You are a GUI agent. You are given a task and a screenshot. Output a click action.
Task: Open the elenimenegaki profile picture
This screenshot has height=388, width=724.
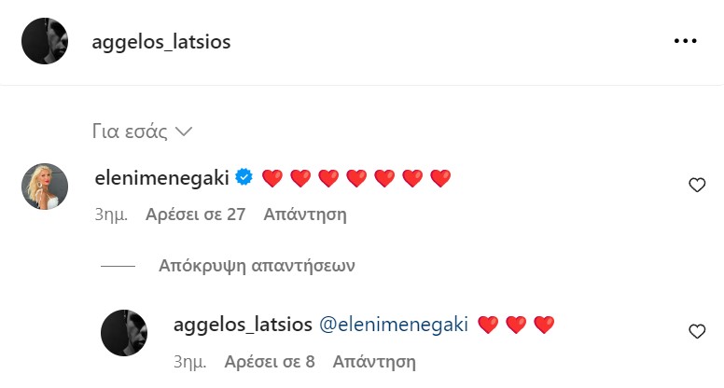coord(45,187)
